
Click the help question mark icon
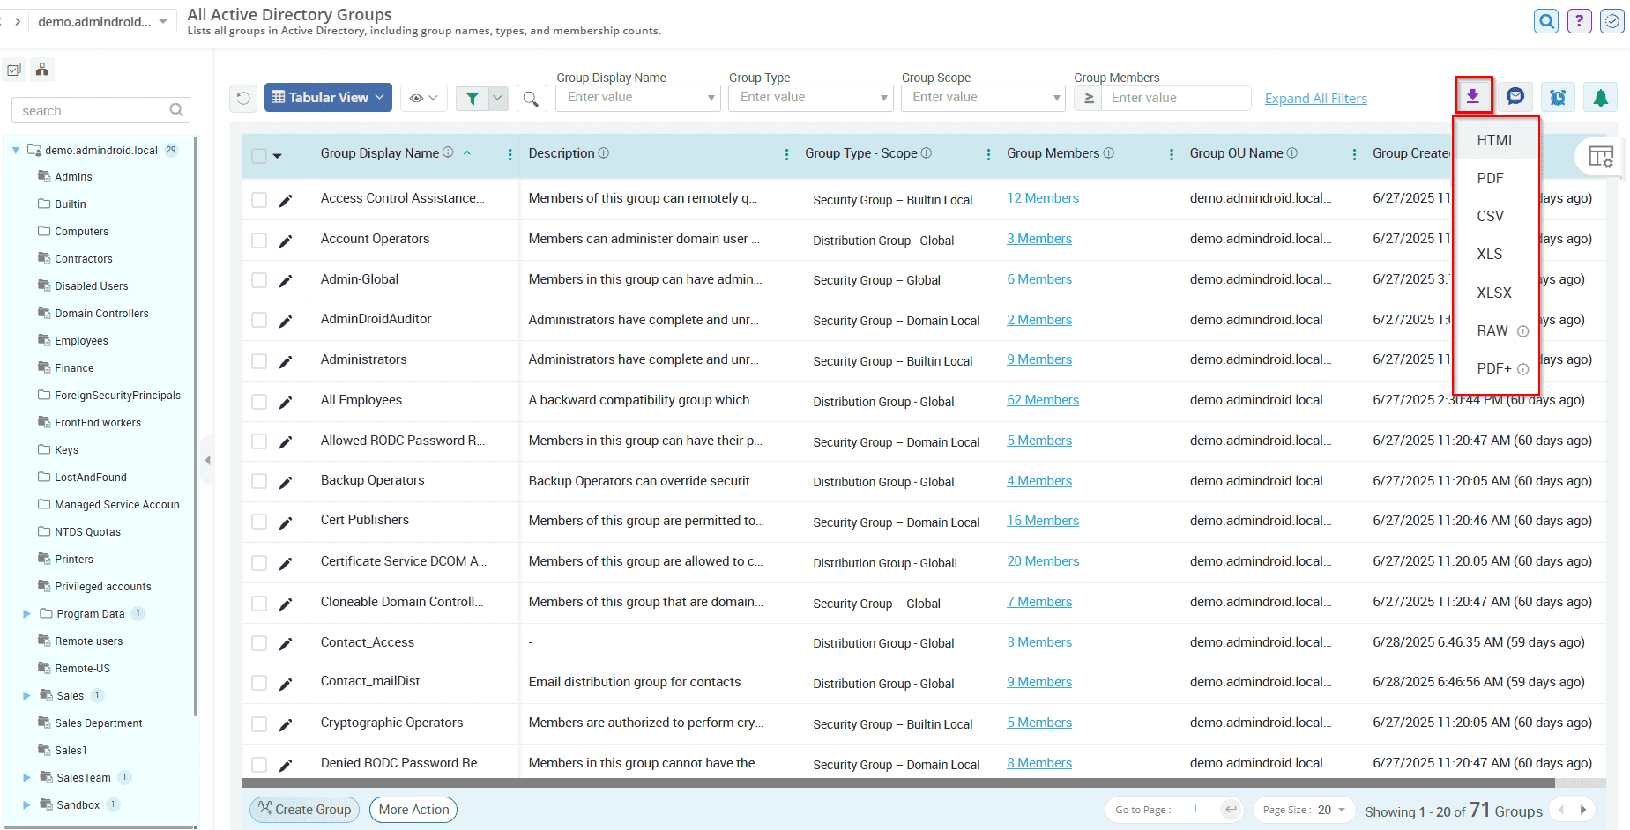[1579, 20]
